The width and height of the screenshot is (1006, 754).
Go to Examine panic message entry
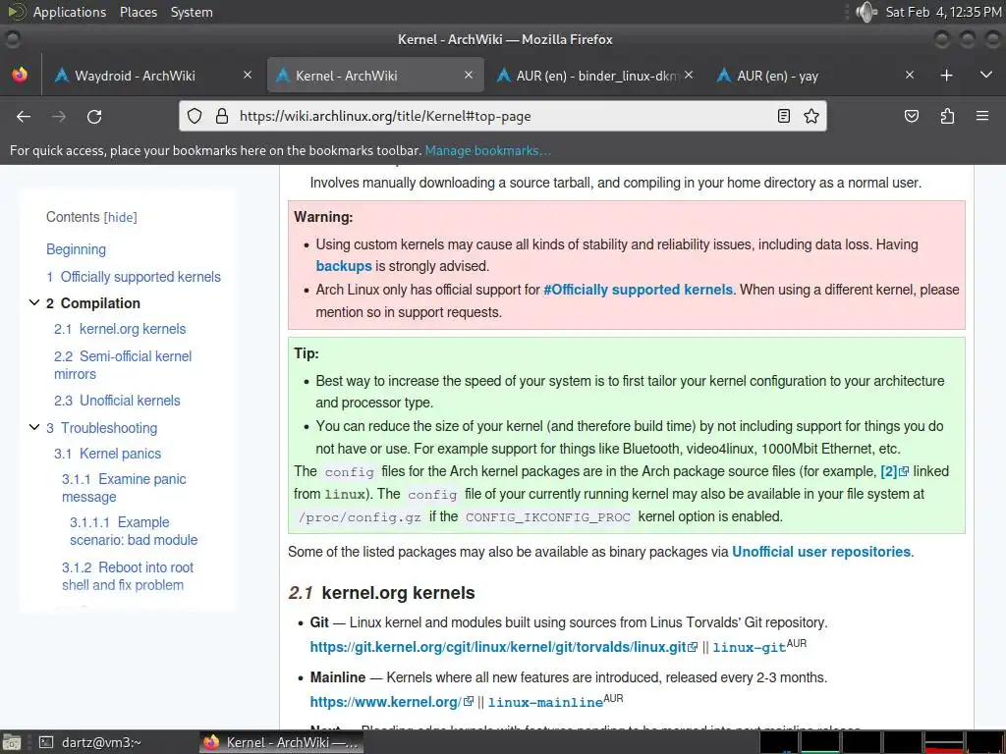point(124,488)
